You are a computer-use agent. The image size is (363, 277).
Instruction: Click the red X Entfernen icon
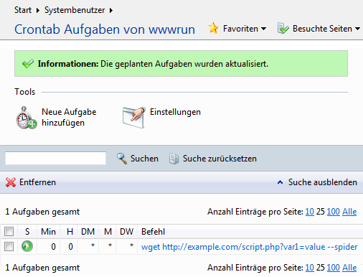(x=11, y=182)
